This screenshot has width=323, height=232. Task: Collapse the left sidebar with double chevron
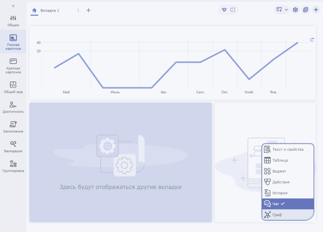[13, 6]
